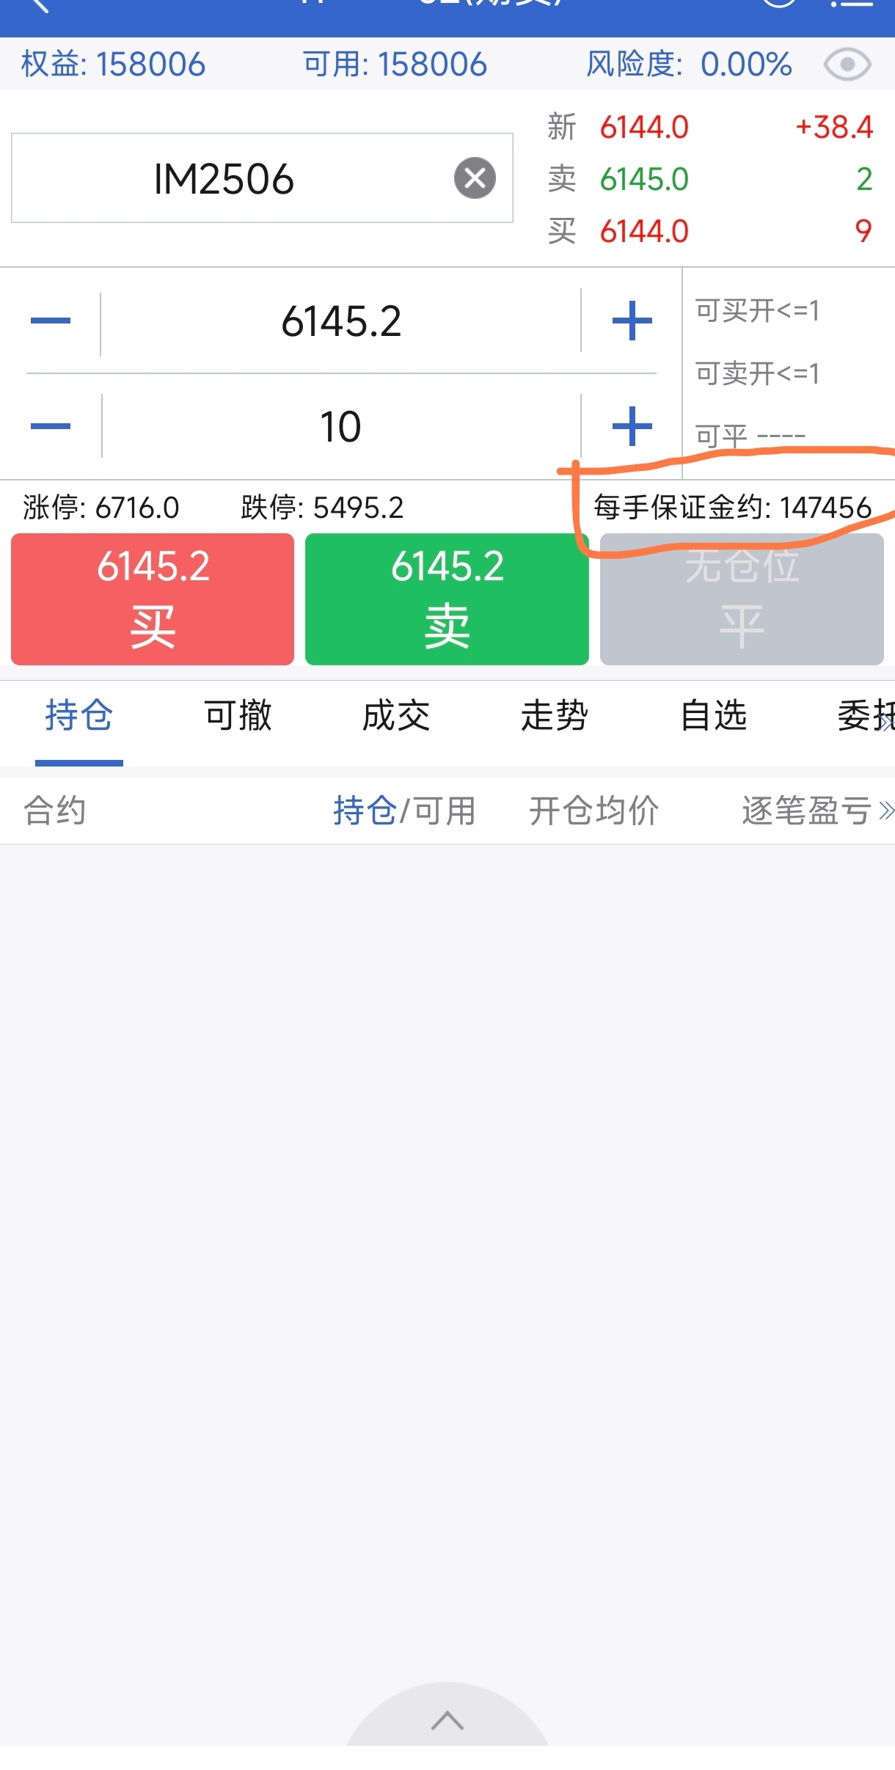
Task: Open the 成交 trades tab
Action: pos(396,715)
